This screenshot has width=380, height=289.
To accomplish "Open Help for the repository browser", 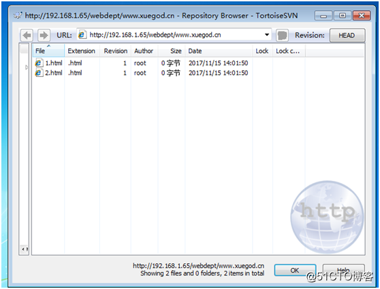I will point(343,270).
